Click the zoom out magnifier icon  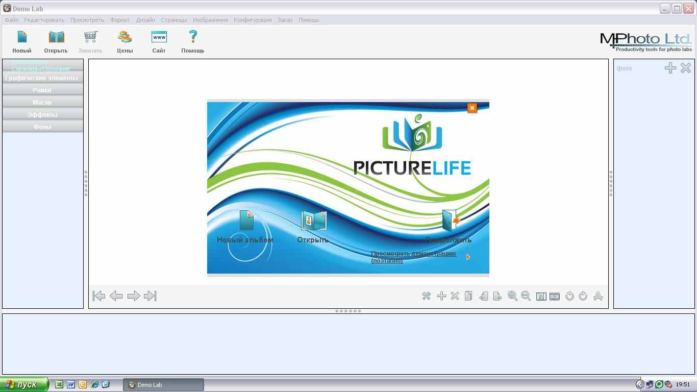pos(526,296)
